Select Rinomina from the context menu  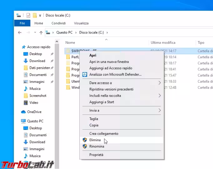[97, 146]
